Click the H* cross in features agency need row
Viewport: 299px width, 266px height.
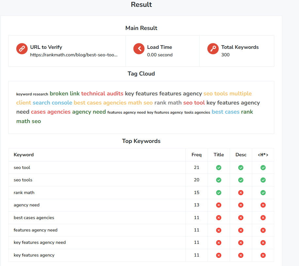tap(263, 230)
